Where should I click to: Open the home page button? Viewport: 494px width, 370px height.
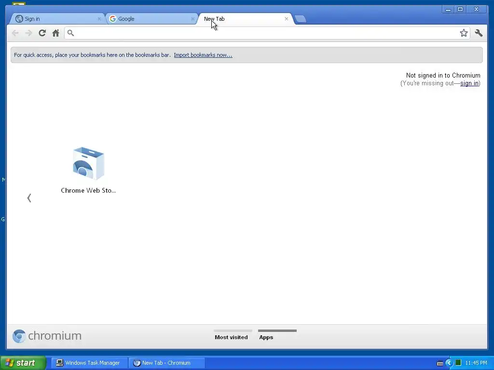click(56, 33)
